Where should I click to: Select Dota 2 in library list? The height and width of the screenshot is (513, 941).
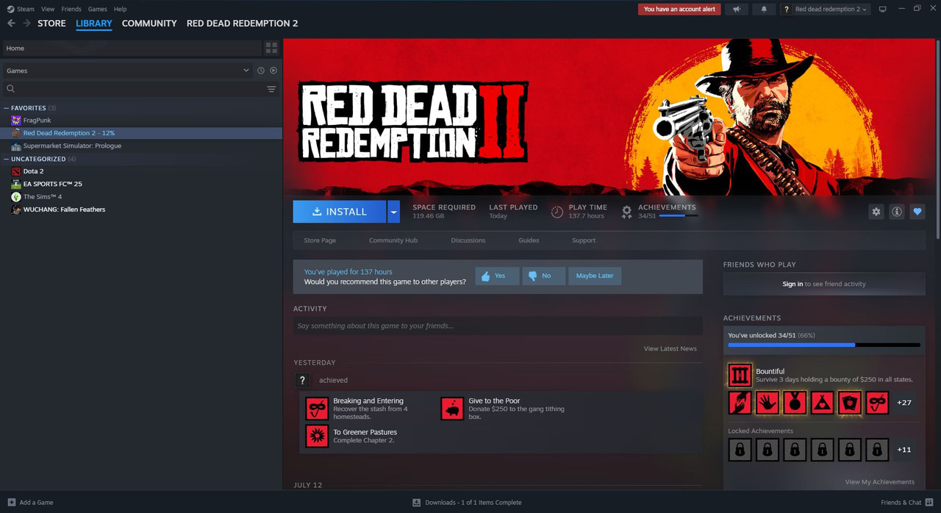tap(34, 171)
